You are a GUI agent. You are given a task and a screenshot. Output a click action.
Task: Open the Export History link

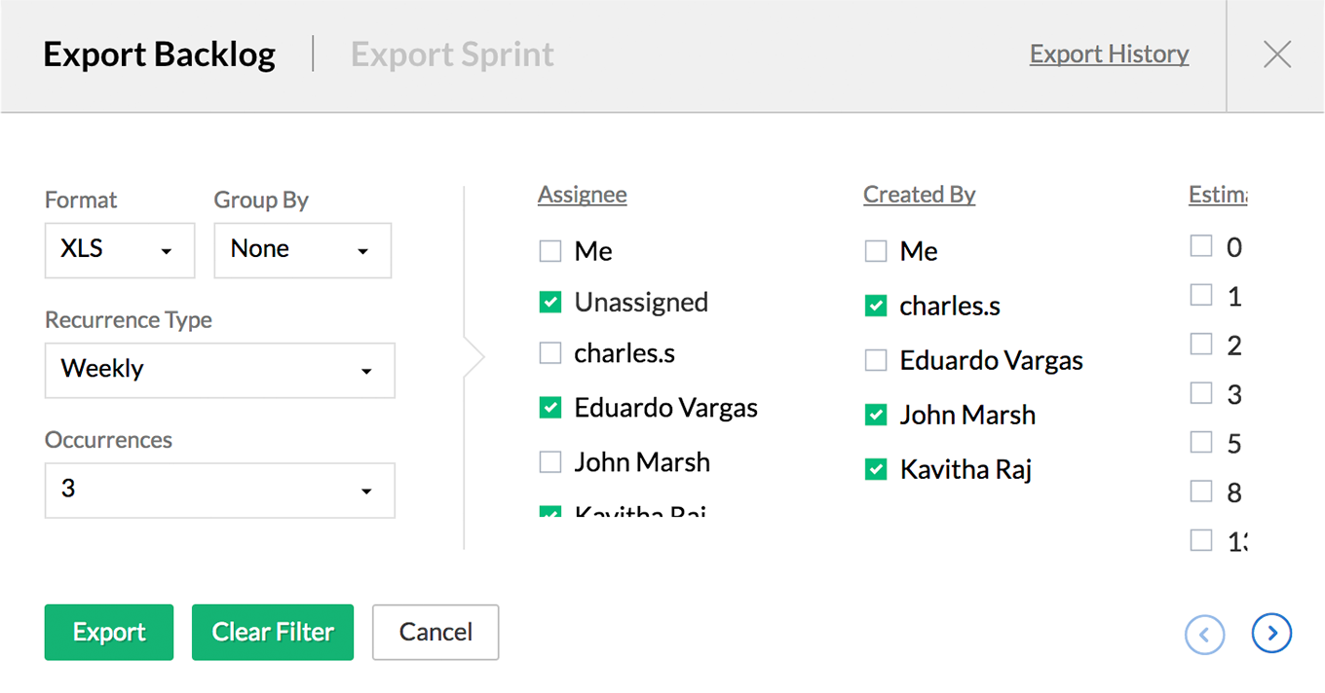pyautogui.click(x=1109, y=55)
